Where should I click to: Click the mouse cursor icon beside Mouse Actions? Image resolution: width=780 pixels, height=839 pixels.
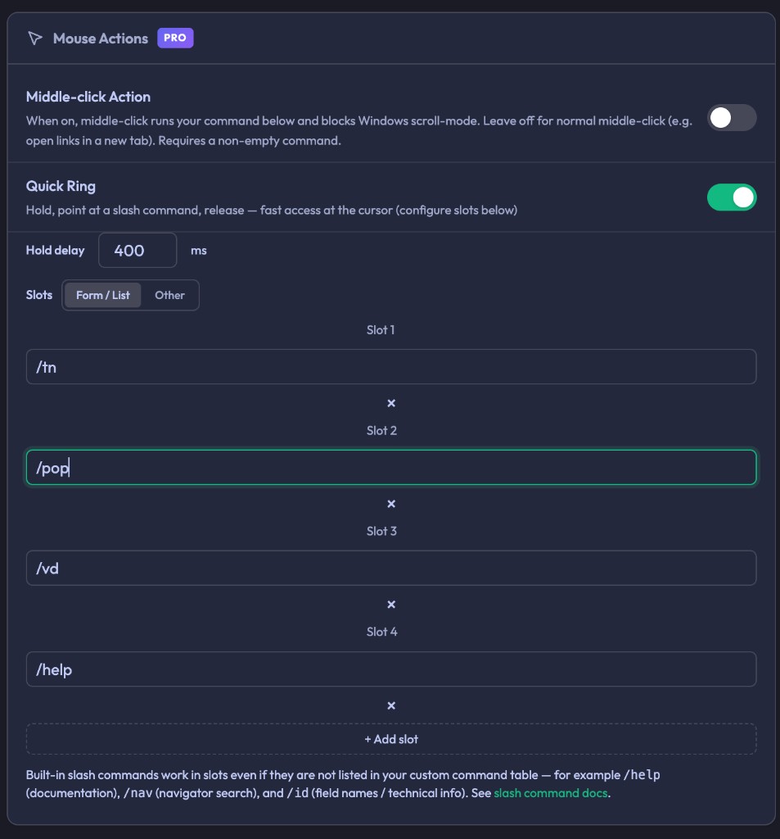pyautogui.click(x=34, y=38)
